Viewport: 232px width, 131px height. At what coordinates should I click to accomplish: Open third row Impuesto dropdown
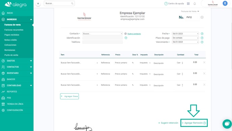(145, 85)
